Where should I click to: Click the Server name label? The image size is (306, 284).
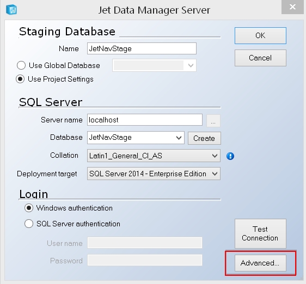point(62,120)
